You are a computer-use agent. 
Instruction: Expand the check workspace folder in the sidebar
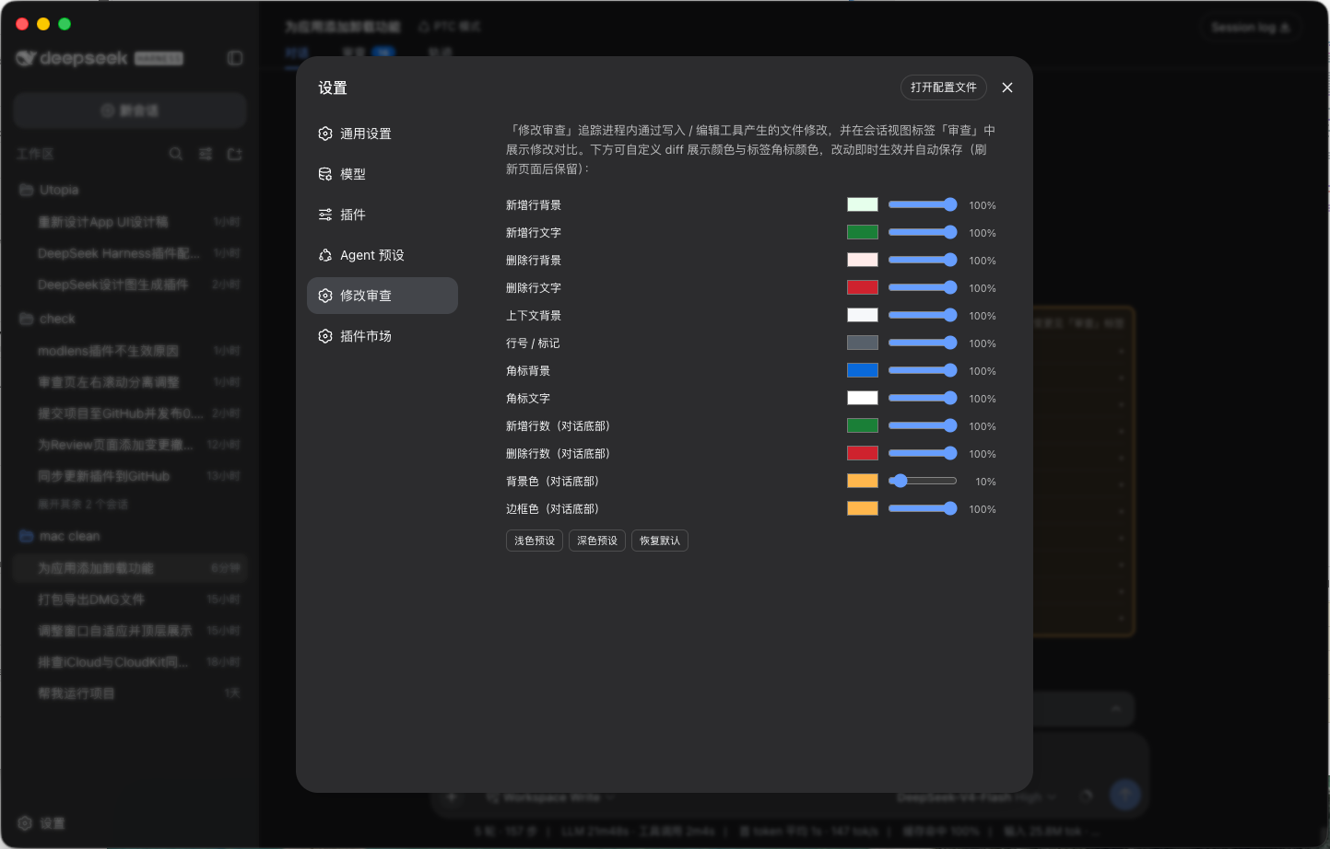point(130,319)
